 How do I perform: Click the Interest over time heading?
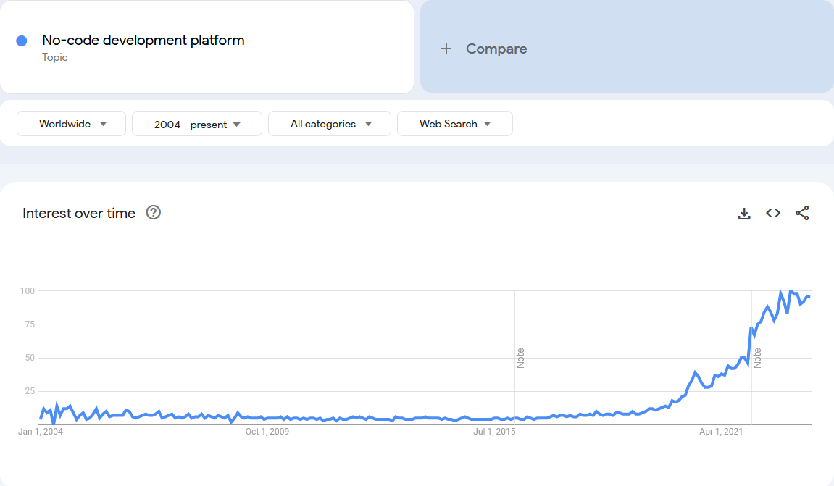click(79, 213)
